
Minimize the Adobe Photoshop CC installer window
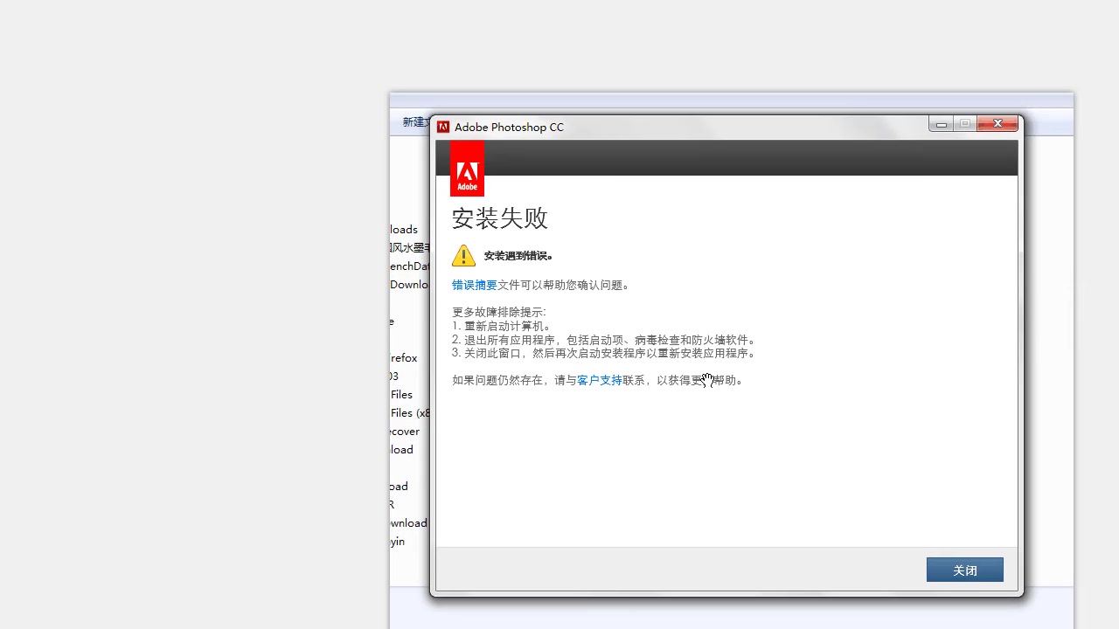(941, 124)
